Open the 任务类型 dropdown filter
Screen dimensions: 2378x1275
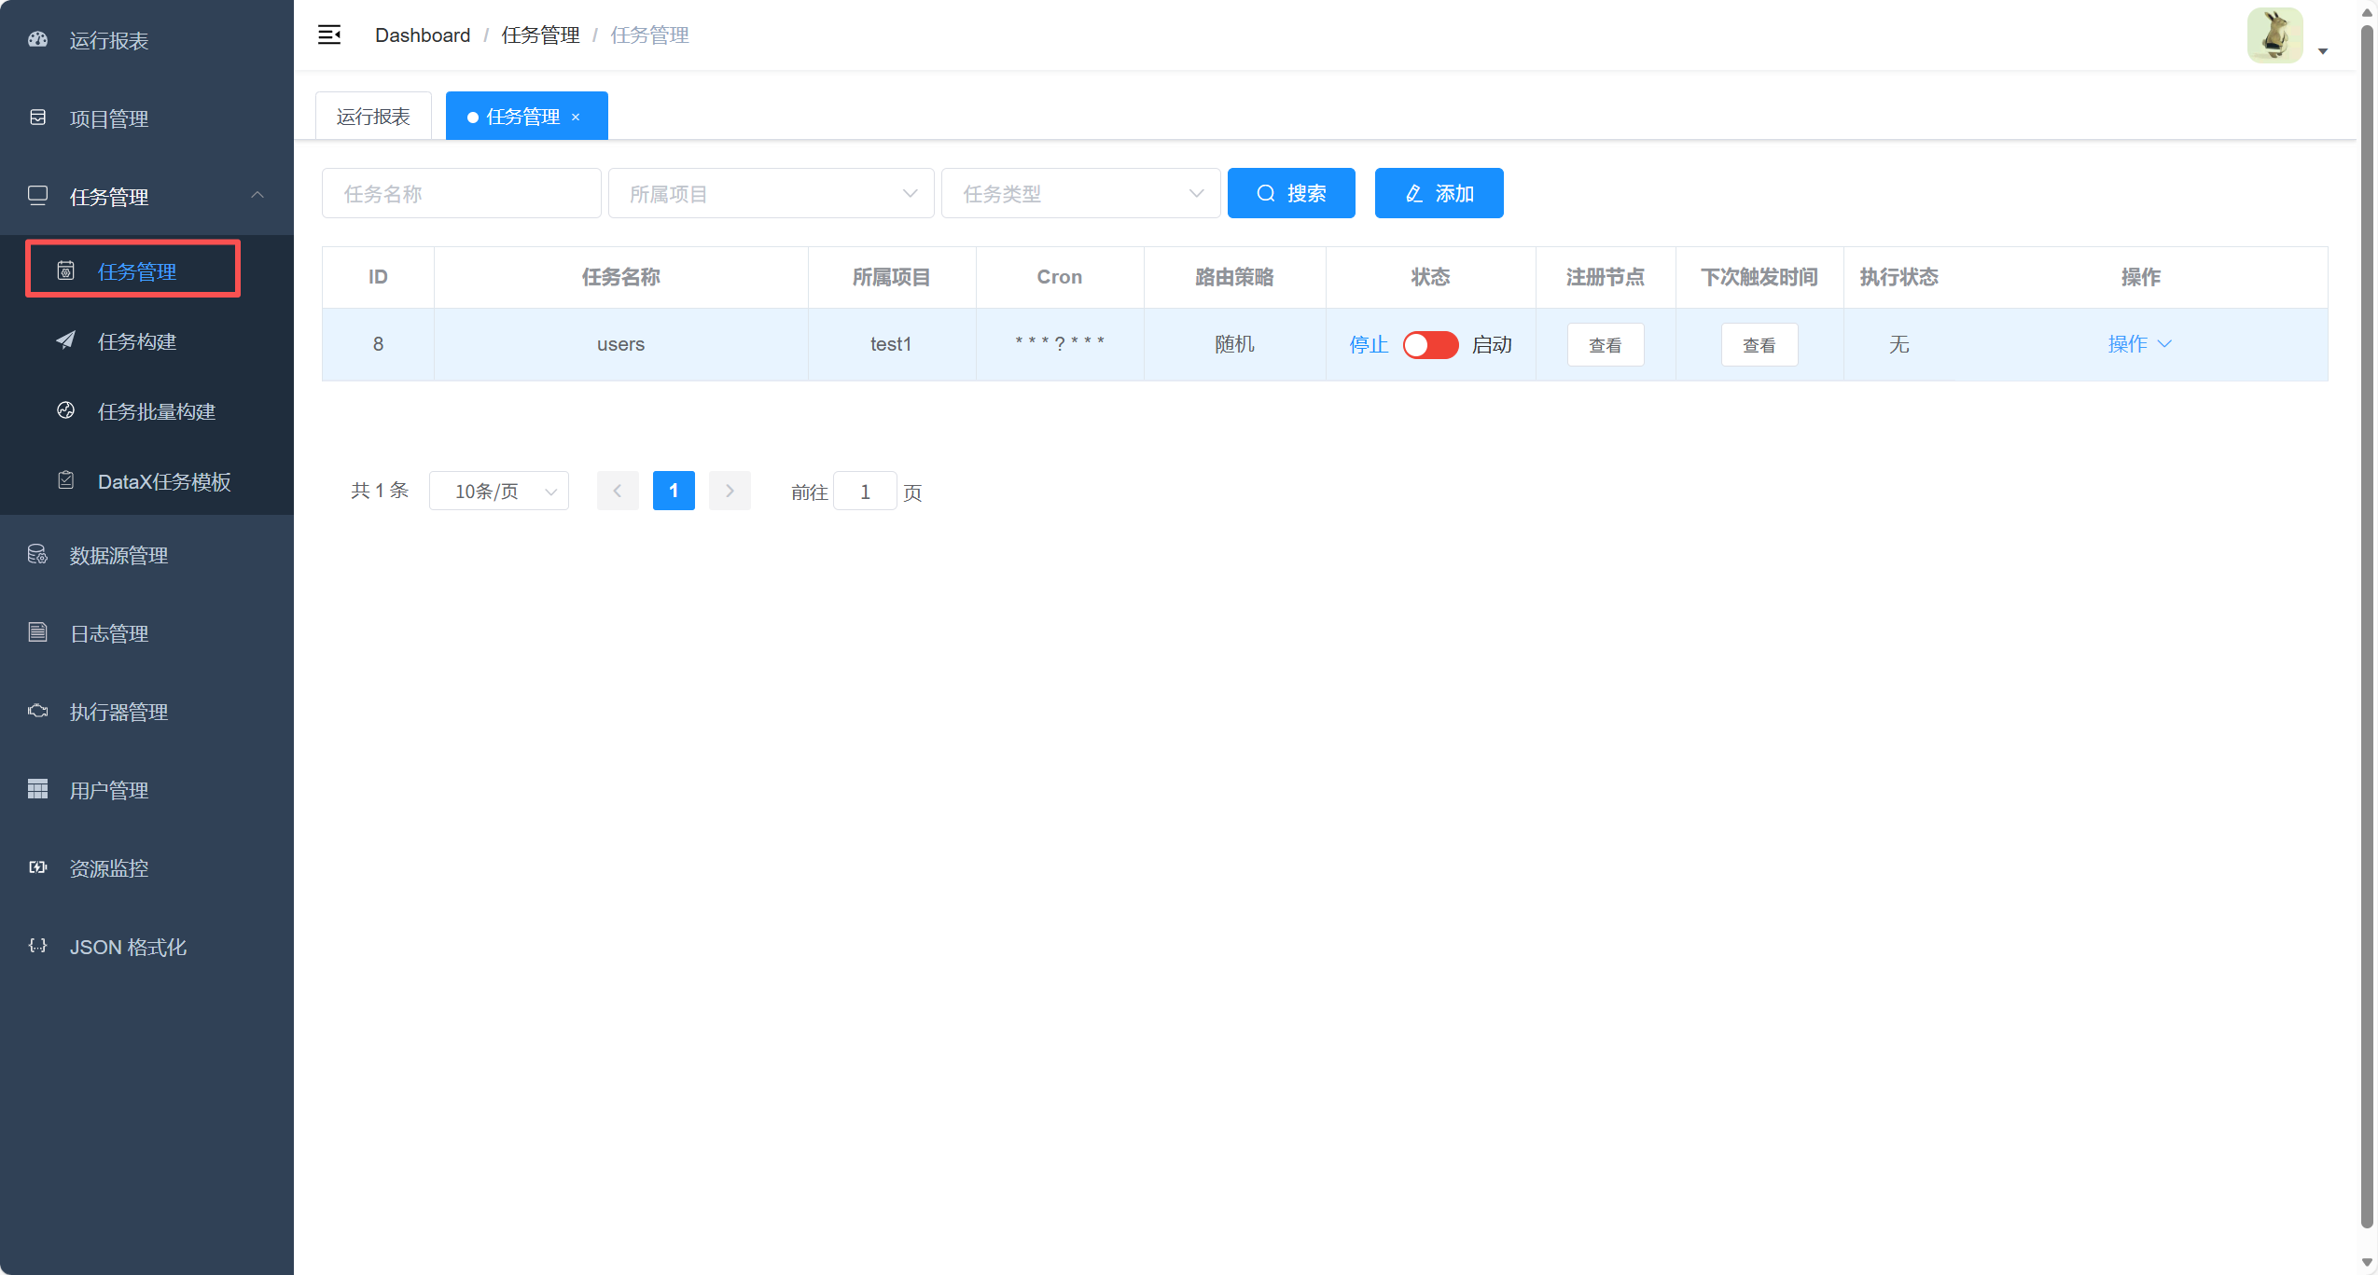tap(1079, 193)
